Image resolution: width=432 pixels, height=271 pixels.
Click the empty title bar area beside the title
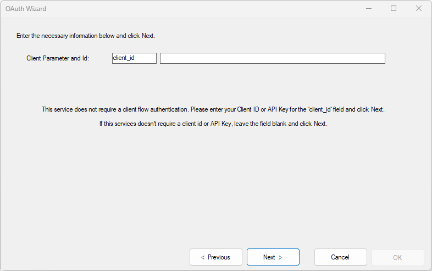point(192,8)
